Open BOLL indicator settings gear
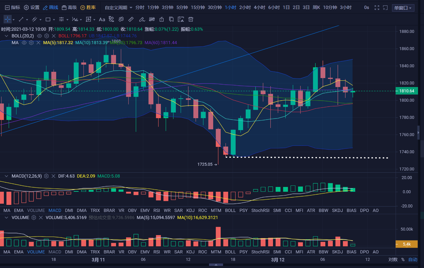This screenshot has height=268, width=424. 47,36
